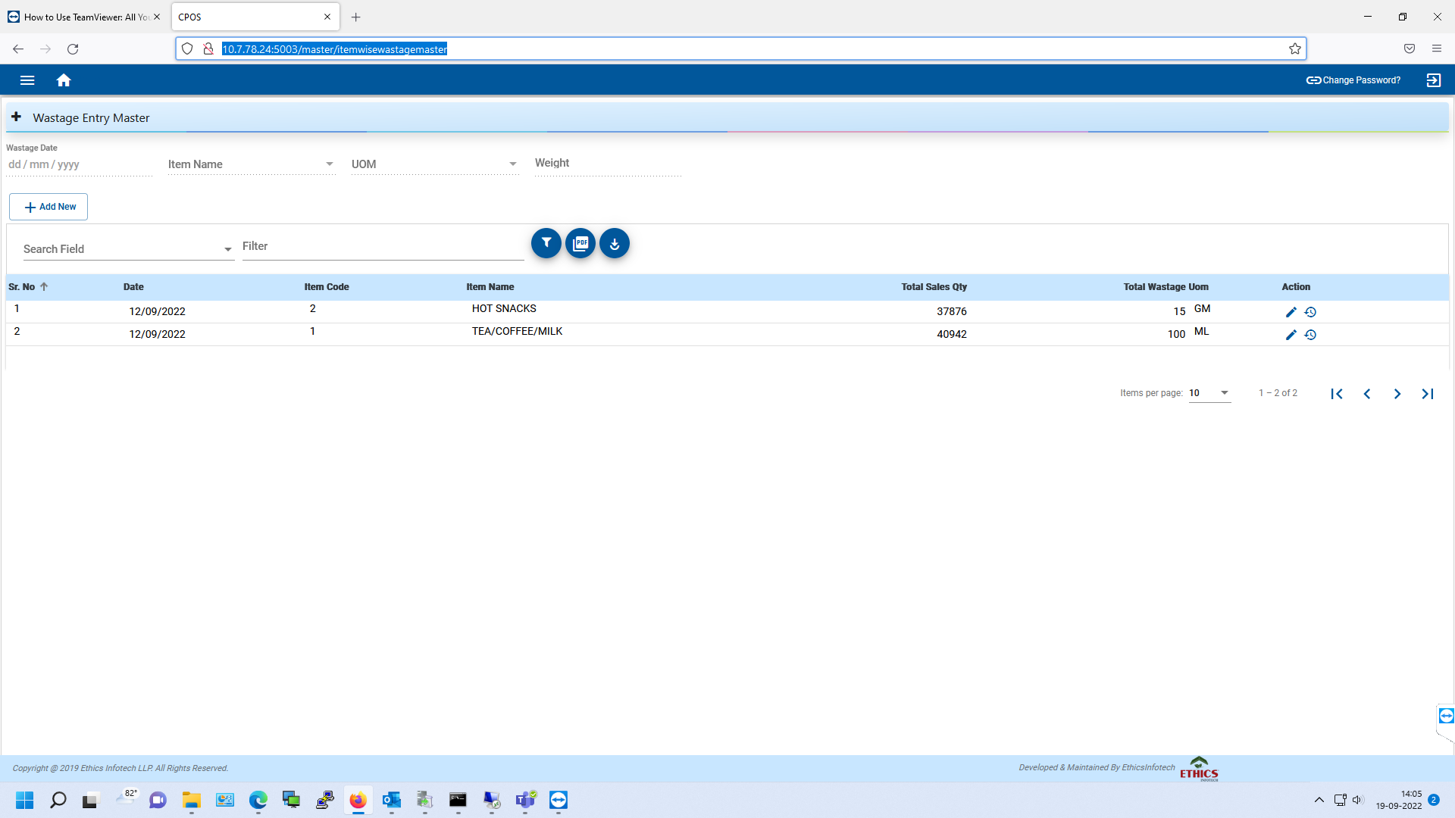Open the hamburger navigation menu

pos(27,80)
